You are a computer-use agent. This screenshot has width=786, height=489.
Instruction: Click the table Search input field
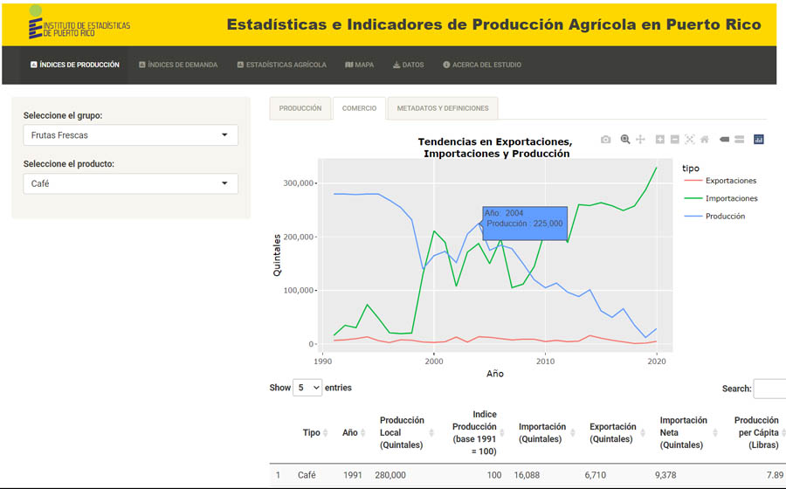coord(769,389)
